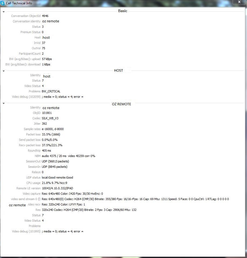The width and height of the screenshot is (247, 258).
Task: Click the Roundtrip value 405 ms
Action: click(46, 151)
